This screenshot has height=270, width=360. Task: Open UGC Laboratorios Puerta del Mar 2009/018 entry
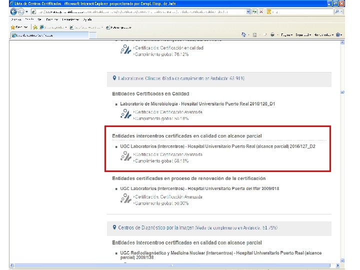(x=199, y=188)
